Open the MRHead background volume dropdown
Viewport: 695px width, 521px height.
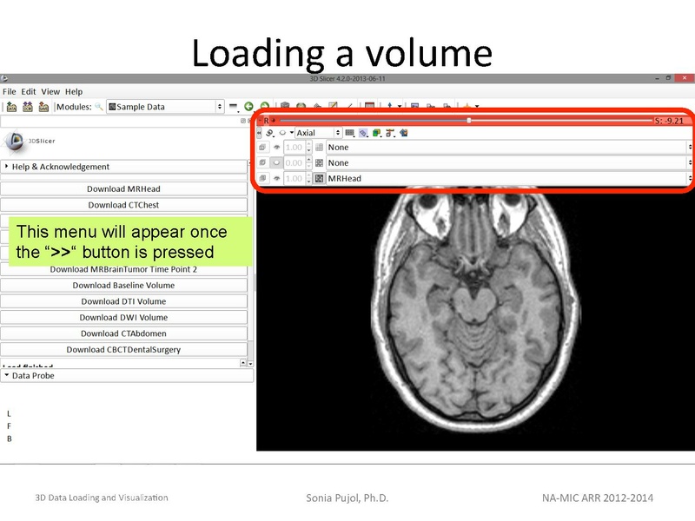pyautogui.click(x=509, y=179)
